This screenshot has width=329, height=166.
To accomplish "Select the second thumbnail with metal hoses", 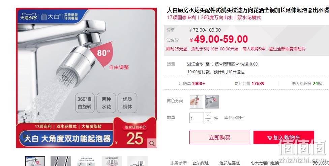I will point(61,161).
